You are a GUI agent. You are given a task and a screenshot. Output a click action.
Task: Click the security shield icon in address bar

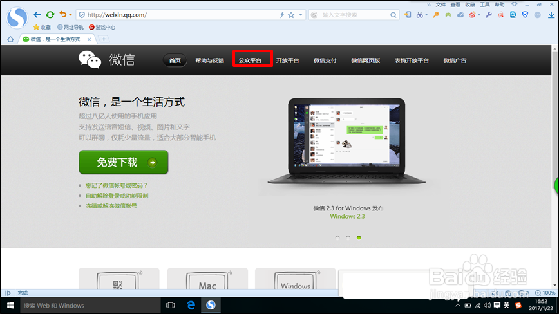tap(82, 15)
